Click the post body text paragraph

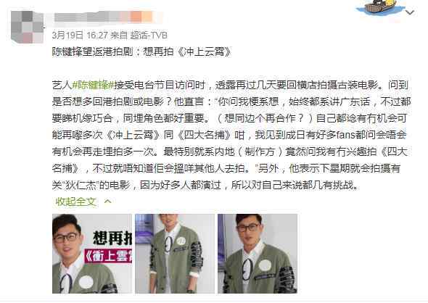(231, 135)
